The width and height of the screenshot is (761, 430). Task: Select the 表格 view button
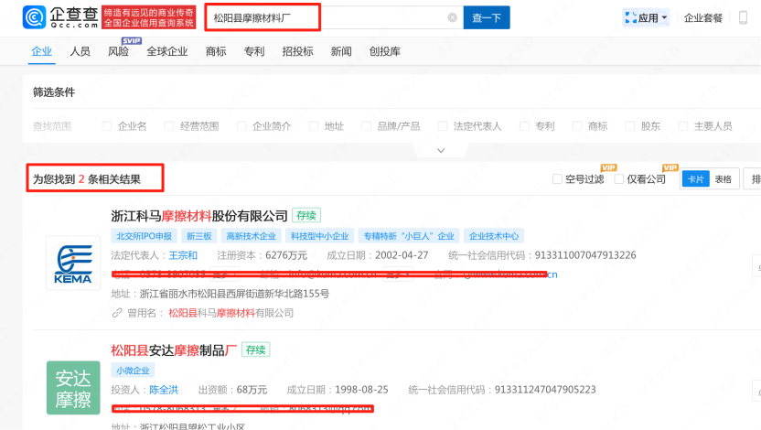[723, 178]
